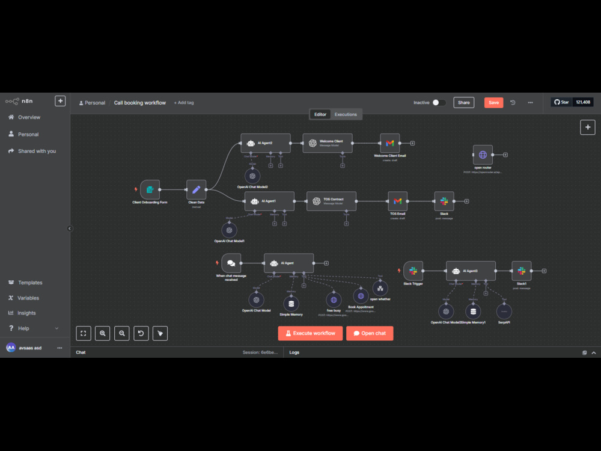Click the Open chat button
601x451 pixels.
(370, 333)
